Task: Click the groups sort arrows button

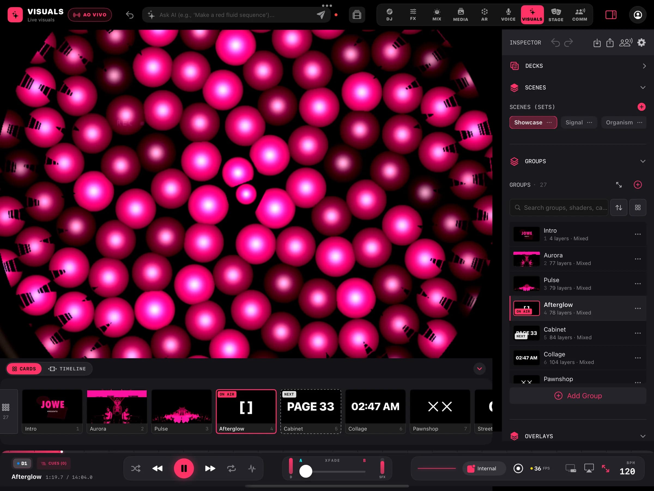Action: click(619, 208)
